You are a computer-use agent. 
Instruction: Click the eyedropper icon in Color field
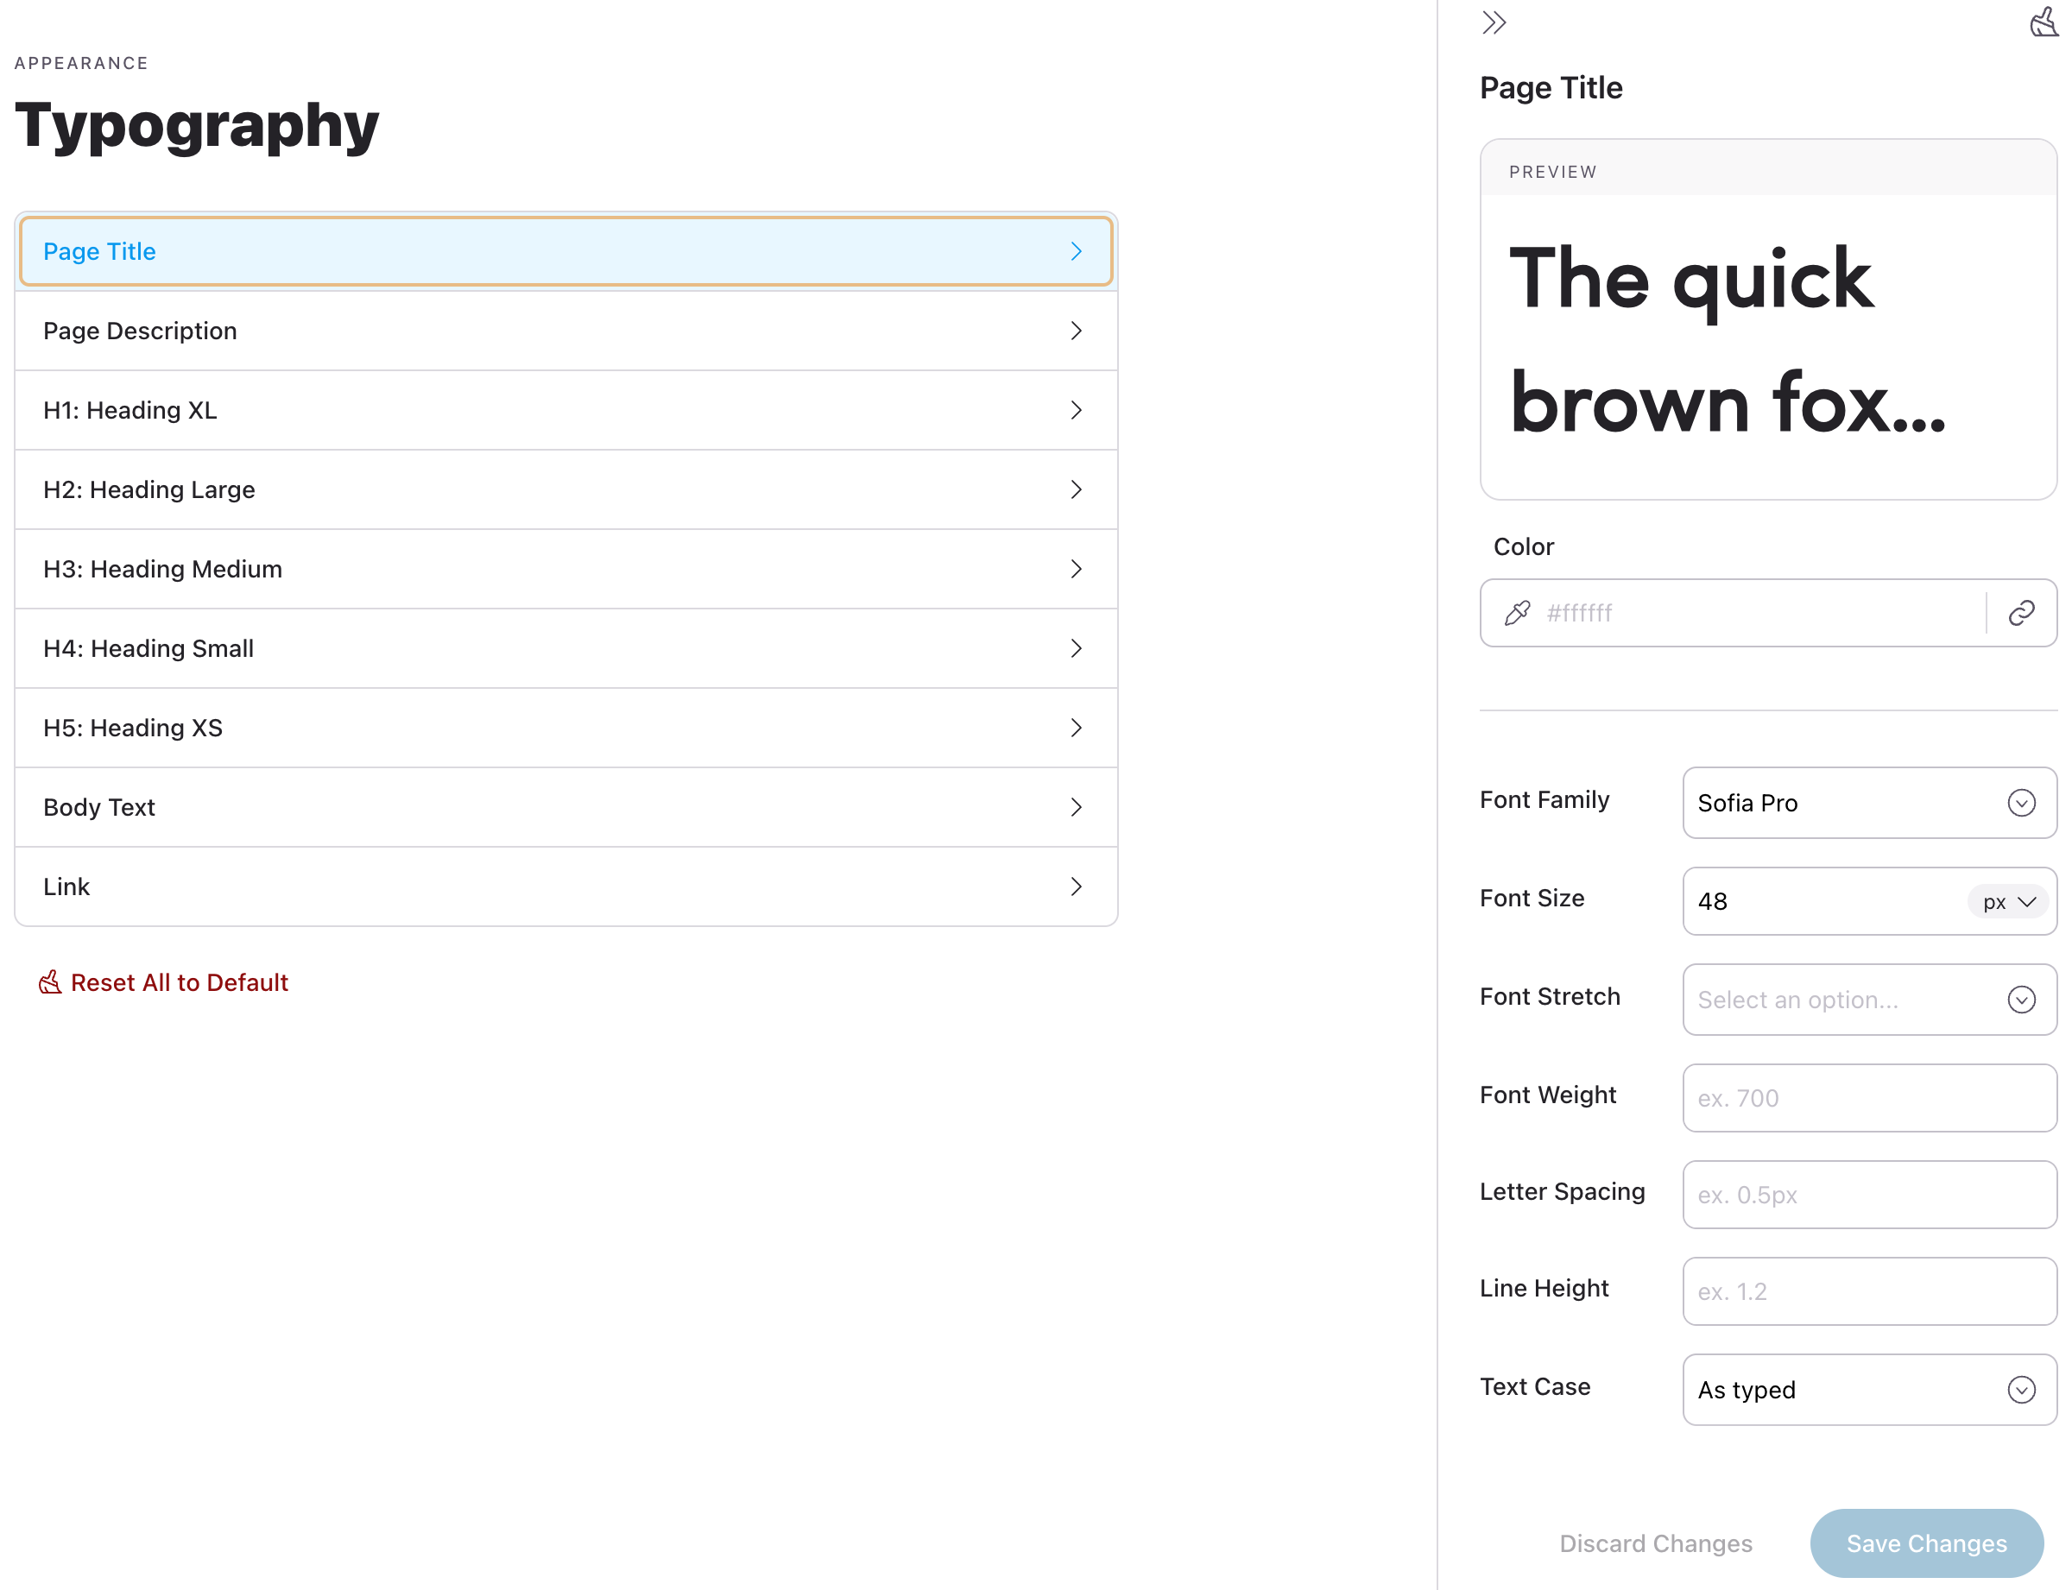(1516, 613)
